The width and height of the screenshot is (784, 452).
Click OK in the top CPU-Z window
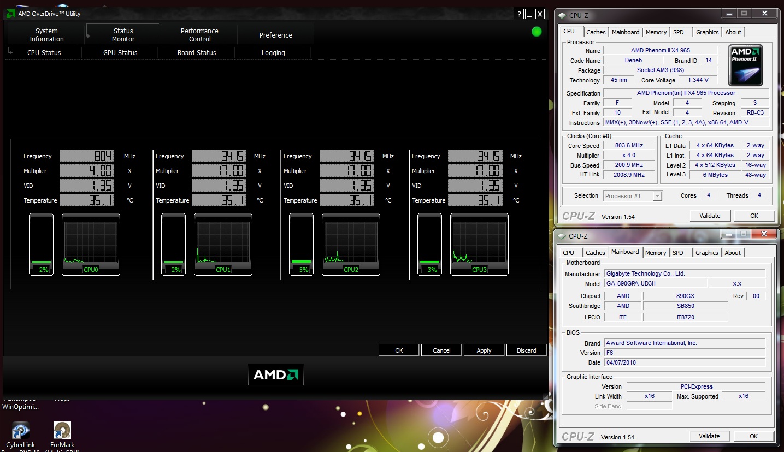(754, 216)
